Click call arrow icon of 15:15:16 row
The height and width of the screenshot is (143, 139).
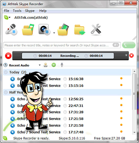[13, 86]
